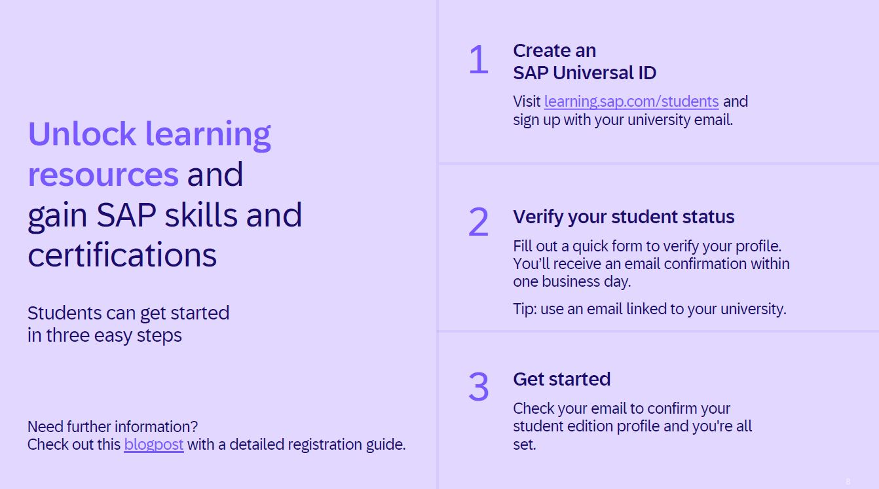Screen dimensions: 879x489
Task: Open the blogpost registration guide link
Action: (x=154, y=444)
